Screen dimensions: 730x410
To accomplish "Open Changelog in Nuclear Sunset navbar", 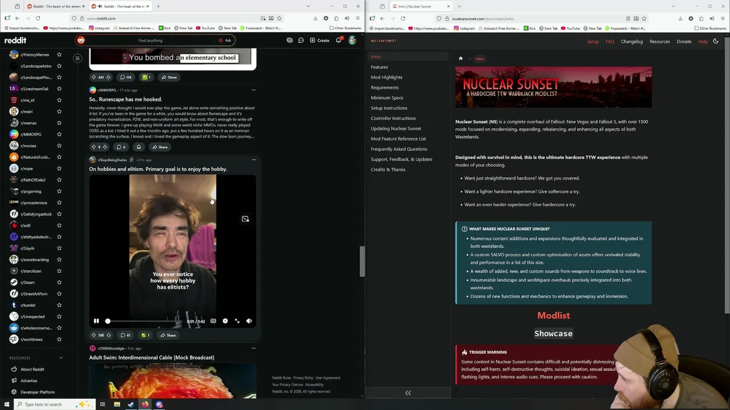I will tap(631, 42).
